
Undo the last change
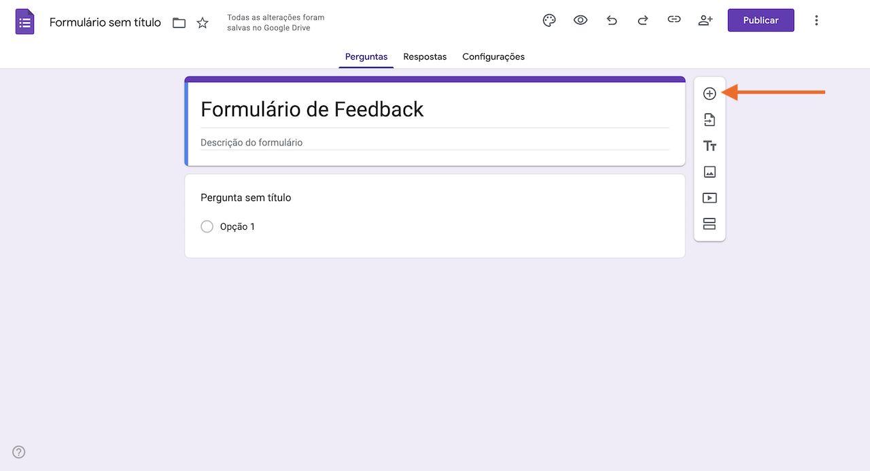(612, 20)
